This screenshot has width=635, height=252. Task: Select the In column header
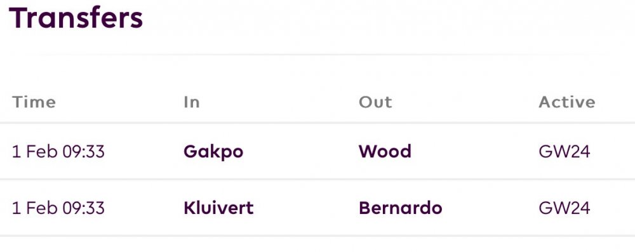click(x=192, y=102)
